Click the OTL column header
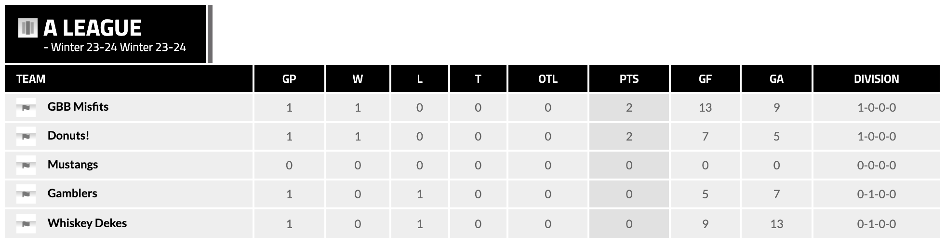 (548, 79)
